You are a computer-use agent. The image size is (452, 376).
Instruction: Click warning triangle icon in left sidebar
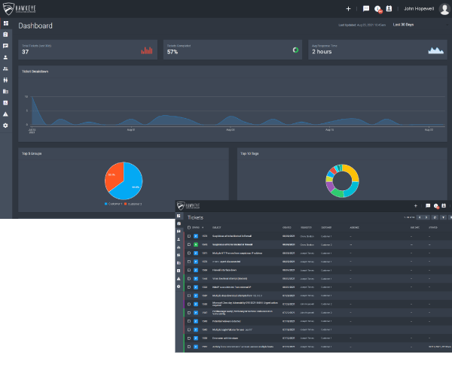5,114
